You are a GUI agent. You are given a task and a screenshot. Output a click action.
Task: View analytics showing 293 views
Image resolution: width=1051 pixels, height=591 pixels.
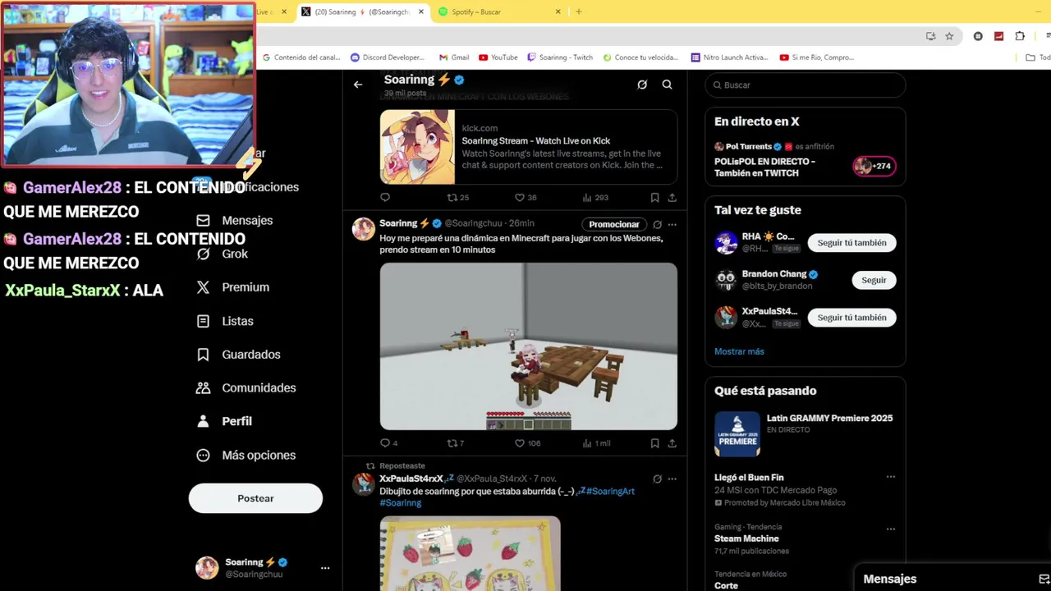point(595,197)
